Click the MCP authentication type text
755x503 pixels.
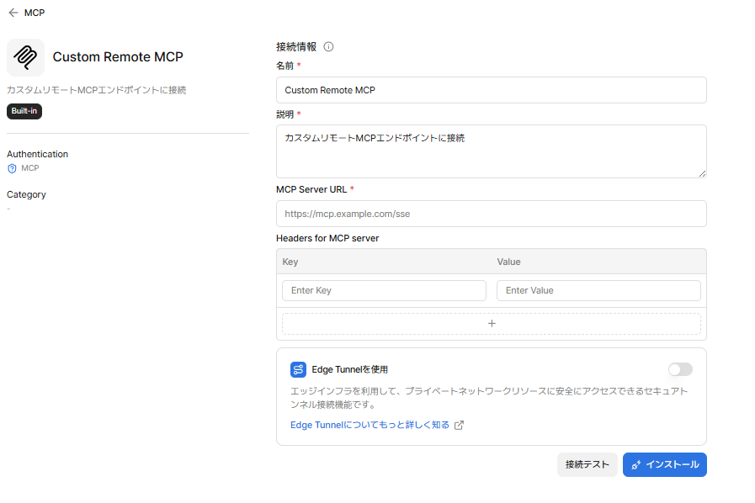tap(29, 168)
